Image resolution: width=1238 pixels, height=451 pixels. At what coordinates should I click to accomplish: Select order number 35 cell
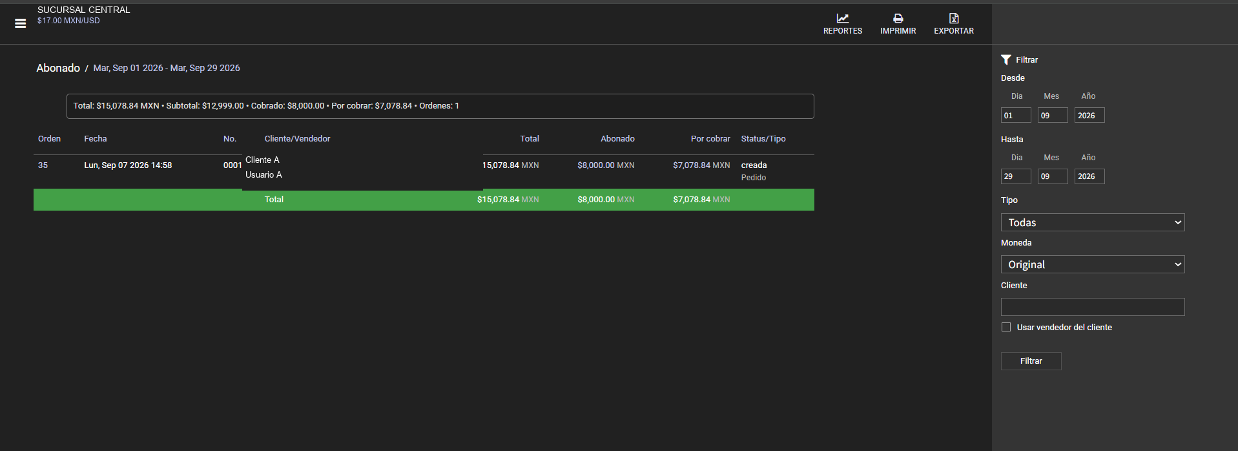(x=43, y=165)
